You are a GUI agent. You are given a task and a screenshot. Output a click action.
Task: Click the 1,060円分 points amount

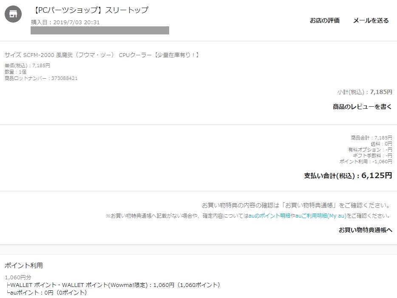18,278
